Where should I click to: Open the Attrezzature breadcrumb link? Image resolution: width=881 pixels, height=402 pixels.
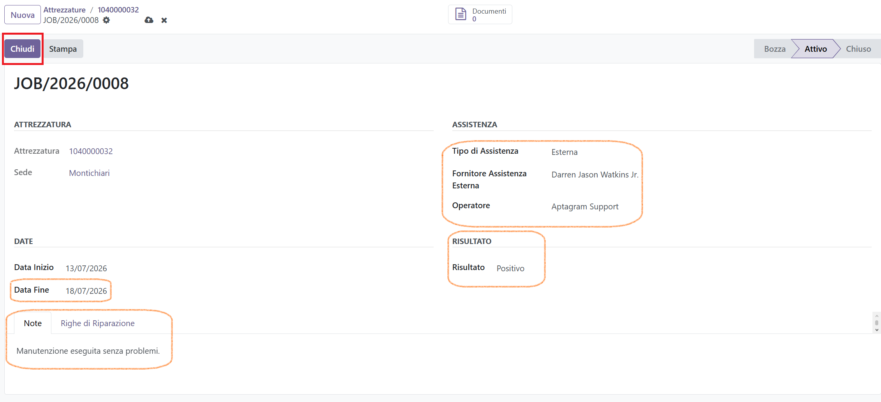(64, 10)
